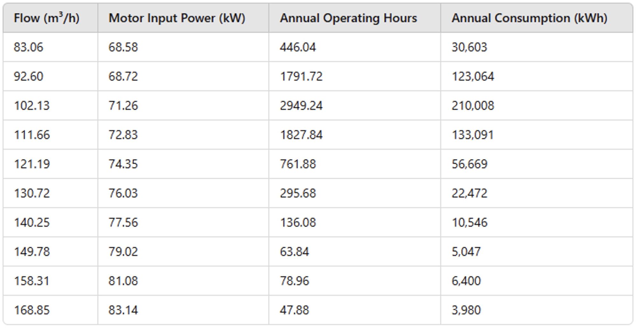Image resolution: width=636 pixels, height=329 pixels.
Task: Click motor power cell 68.58
Action: point(123,47)
